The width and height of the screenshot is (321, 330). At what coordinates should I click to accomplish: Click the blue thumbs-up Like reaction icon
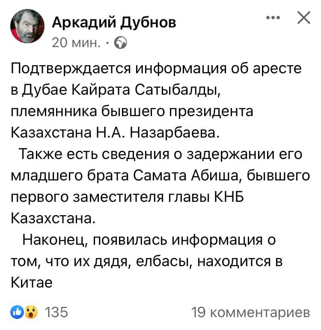(x=18, y=312)
